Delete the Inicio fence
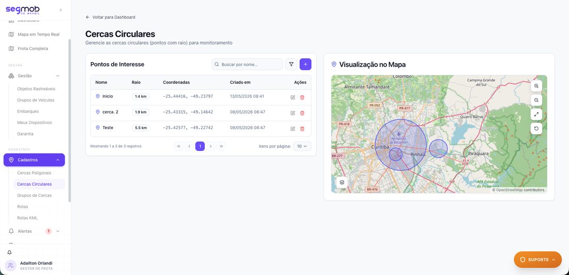Image resolution: width=569 pixels, height=275 pixels. click(x=302, y=97)
